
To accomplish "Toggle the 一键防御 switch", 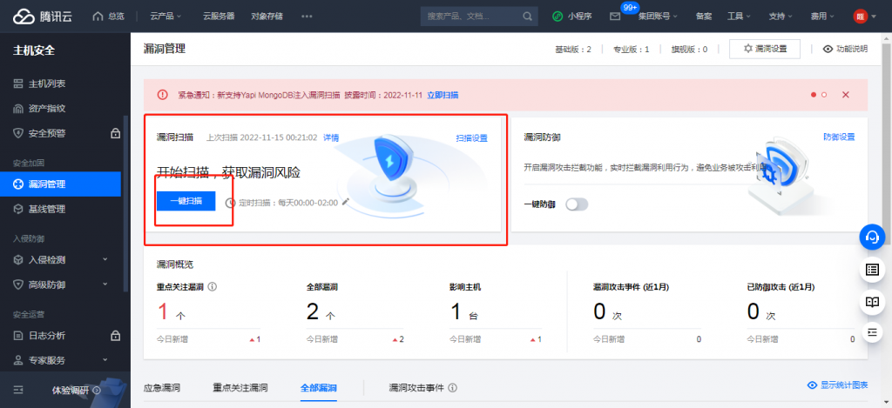I will coord(577,204).
